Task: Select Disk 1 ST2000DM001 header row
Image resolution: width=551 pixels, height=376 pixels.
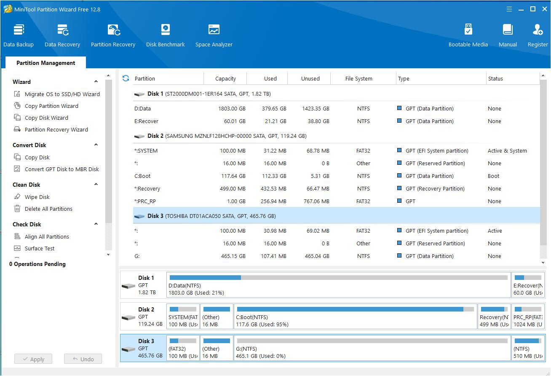Action: [336, 94]
